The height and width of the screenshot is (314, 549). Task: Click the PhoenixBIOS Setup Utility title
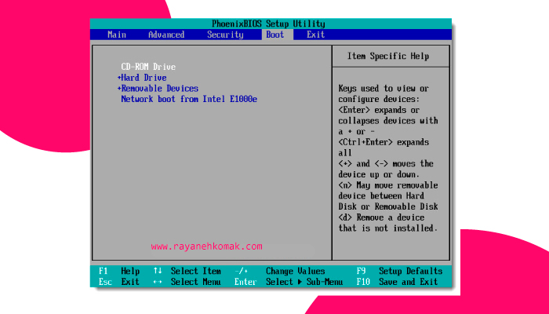(x=268, y=24)
